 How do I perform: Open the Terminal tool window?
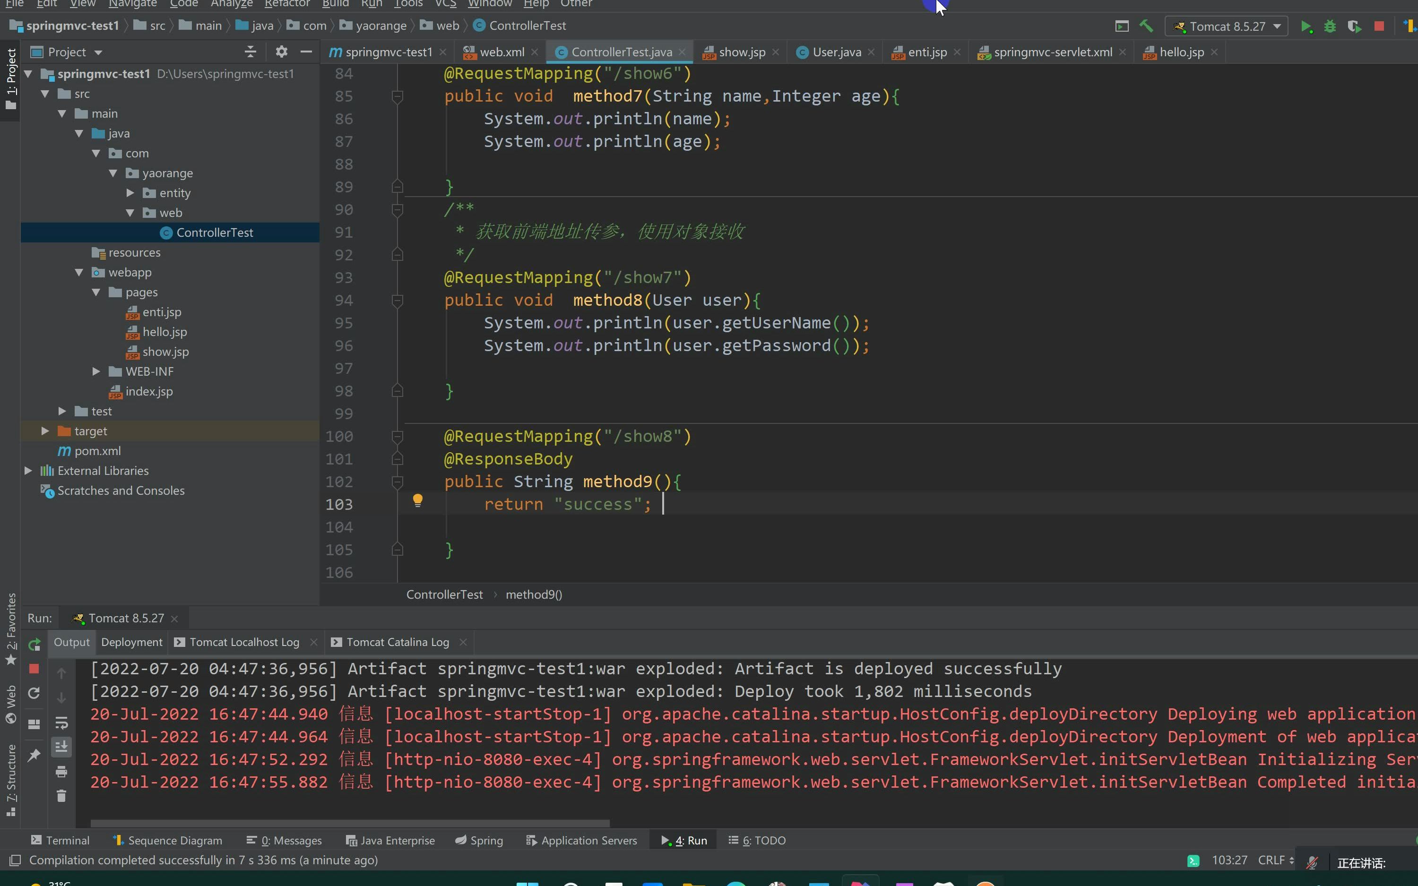click(x=61, y=840)
